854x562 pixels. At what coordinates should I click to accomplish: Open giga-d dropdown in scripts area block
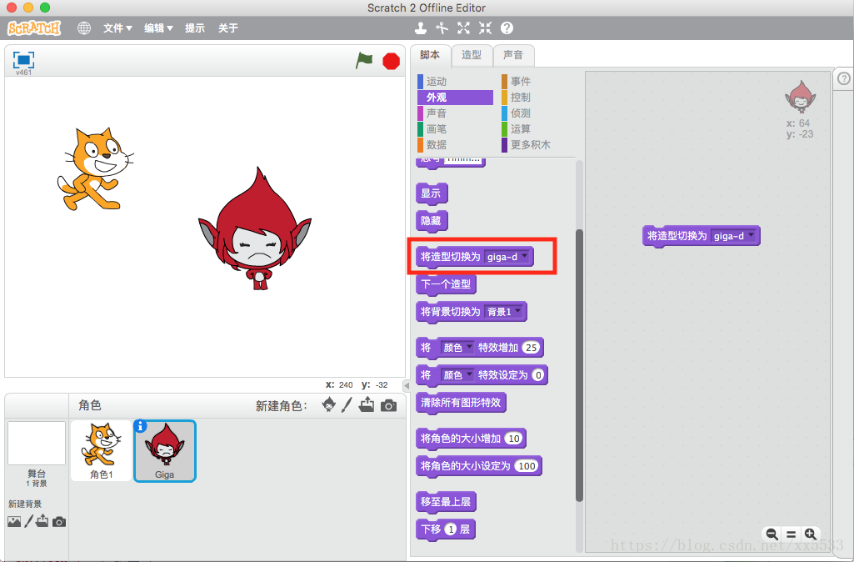click(734, 236)
